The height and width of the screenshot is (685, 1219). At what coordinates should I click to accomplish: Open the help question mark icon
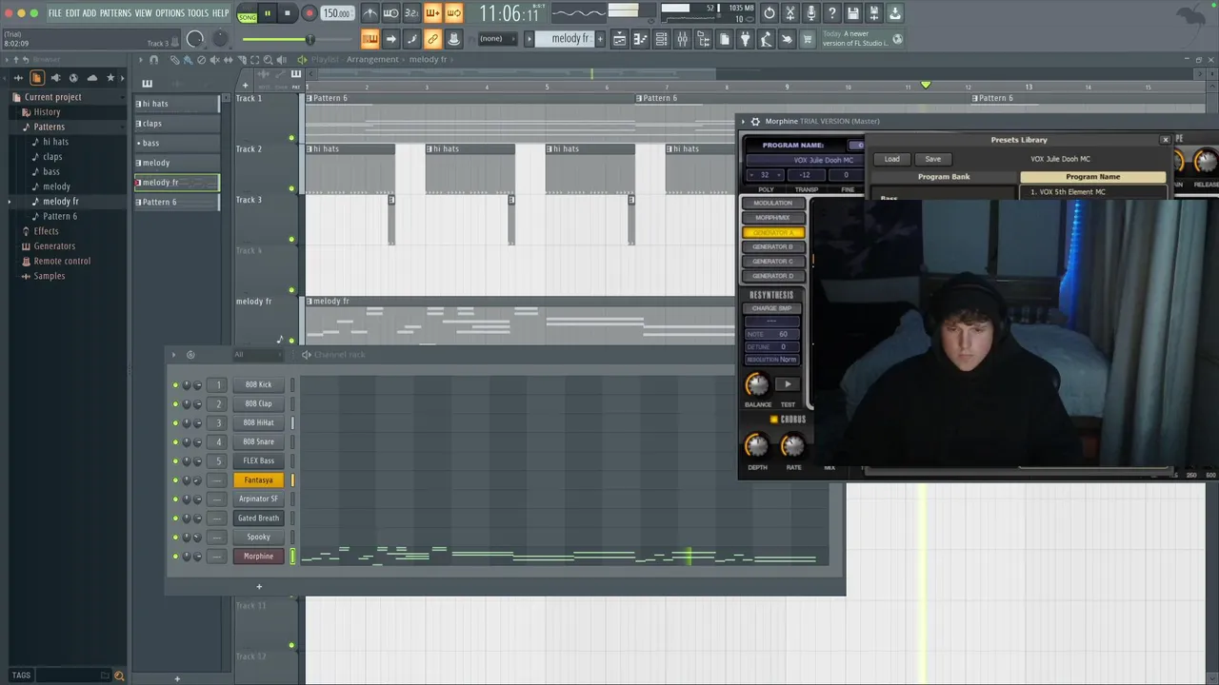click(x=832, y=13)
